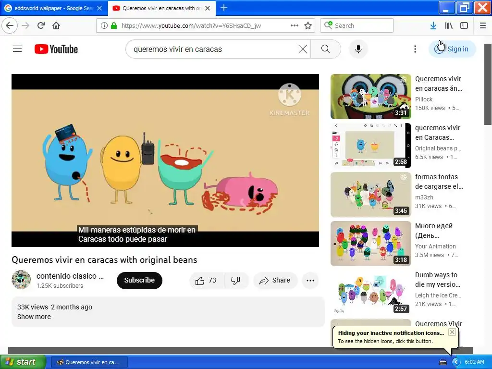
Task: Open the 2:57 Dumb ways video thumbnail
Action: [370, 292]
